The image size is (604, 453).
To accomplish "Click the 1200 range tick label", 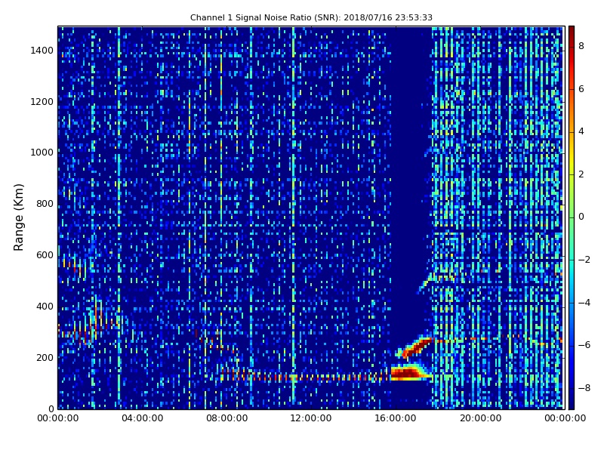I will (42, 102).
